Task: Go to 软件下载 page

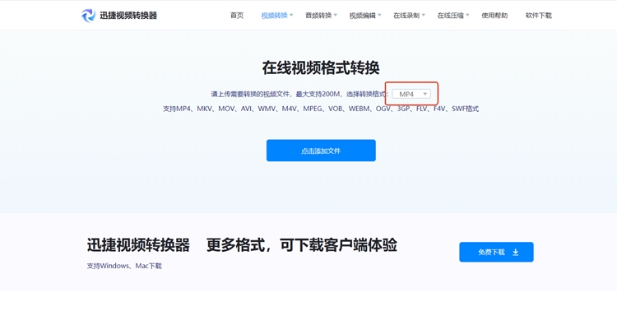Action: [539, 16]
